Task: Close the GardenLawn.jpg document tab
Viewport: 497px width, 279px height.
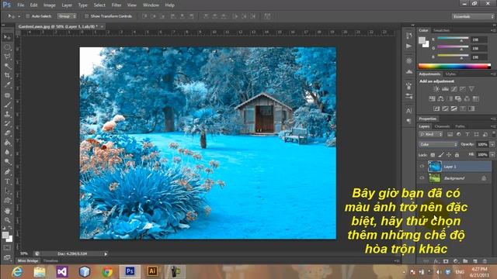Action: click(x=102, y=26)
